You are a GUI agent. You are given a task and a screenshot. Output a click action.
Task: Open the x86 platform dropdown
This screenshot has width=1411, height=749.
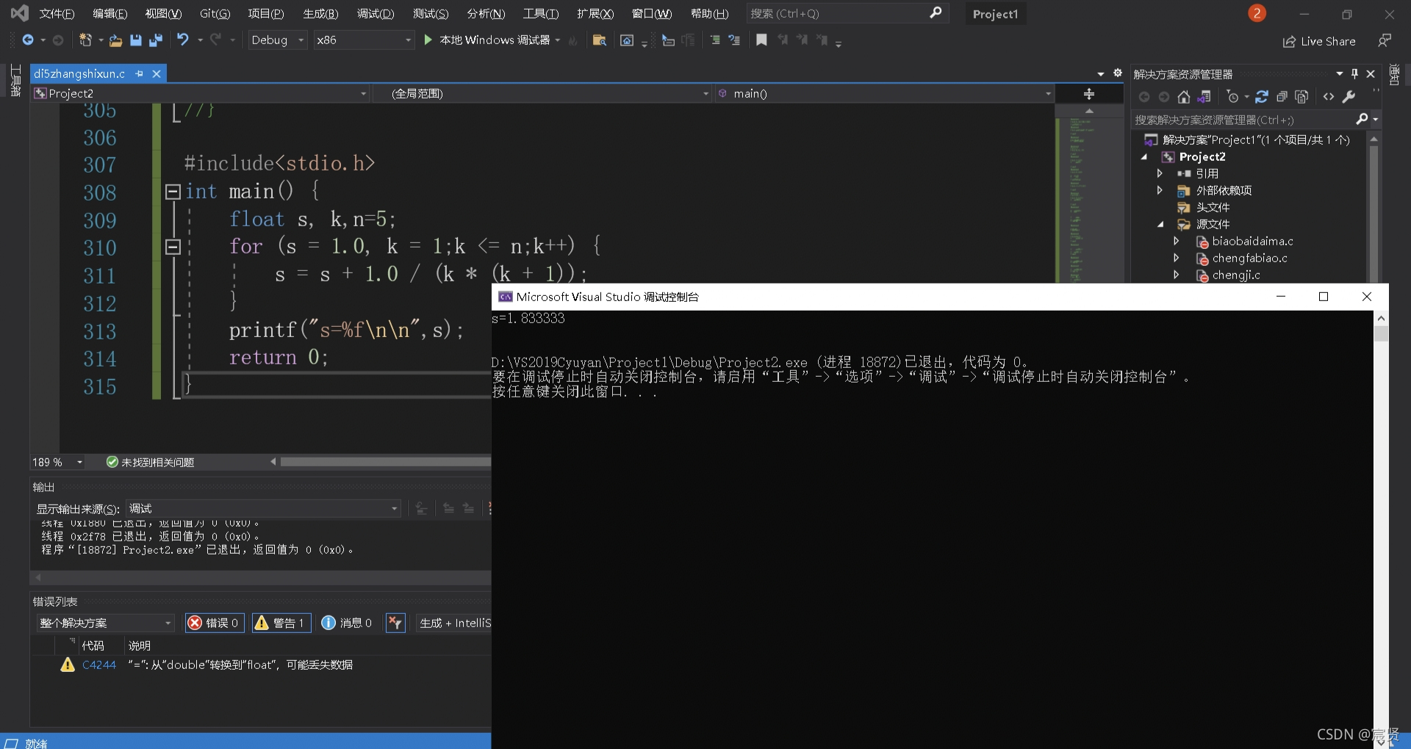point(364,40)
